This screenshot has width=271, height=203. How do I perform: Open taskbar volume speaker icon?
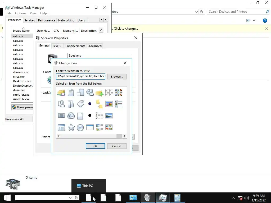coord(247,198)
